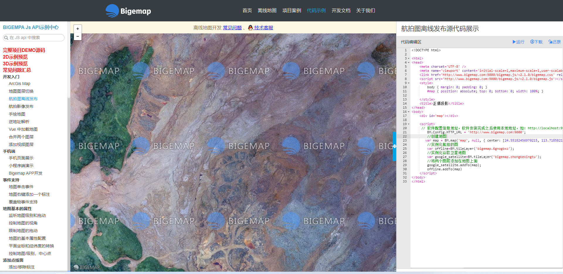Grab the blue panel splitter handle
The height and width of the screenshot is (274, 563).
tap(394, 146)
